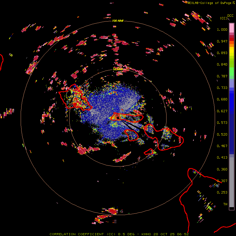
Task: Click the 0.413 legend value
Action: pyautogui.click(x=222, y=158)
